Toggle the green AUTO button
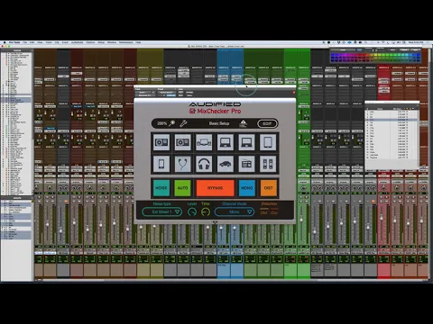 (x=182, y=188)
